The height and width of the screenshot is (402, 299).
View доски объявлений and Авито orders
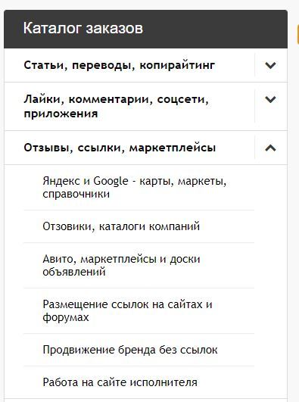[x=121, y=266]
